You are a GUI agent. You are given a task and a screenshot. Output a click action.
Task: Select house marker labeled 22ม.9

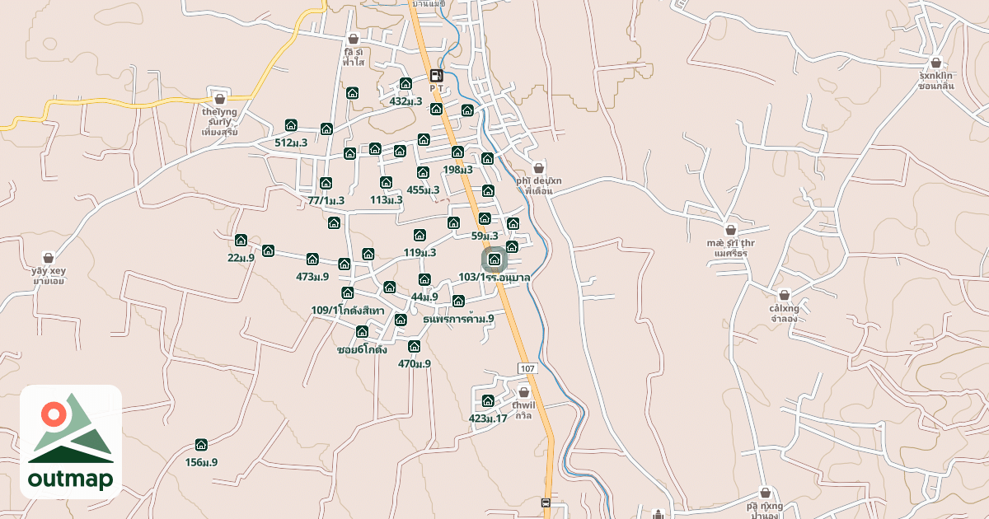[x=241, y=241]
